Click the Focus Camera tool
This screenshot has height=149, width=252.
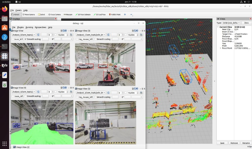(x=54, y=15)
